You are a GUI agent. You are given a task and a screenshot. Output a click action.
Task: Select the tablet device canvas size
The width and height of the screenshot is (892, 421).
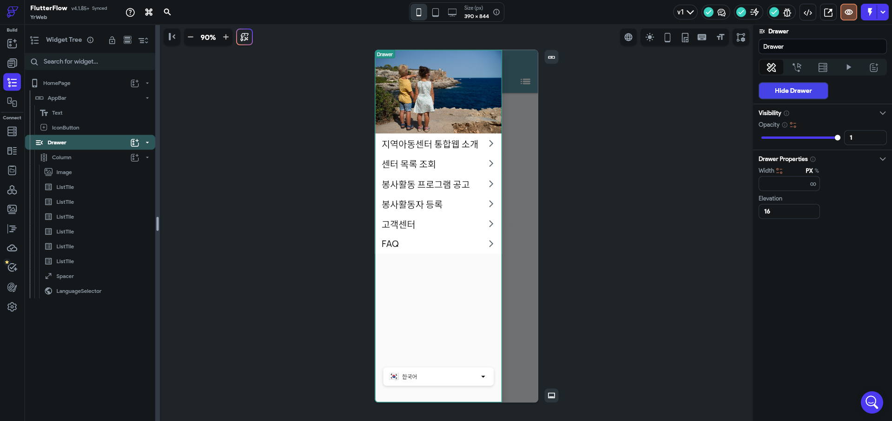pos(436,13)
